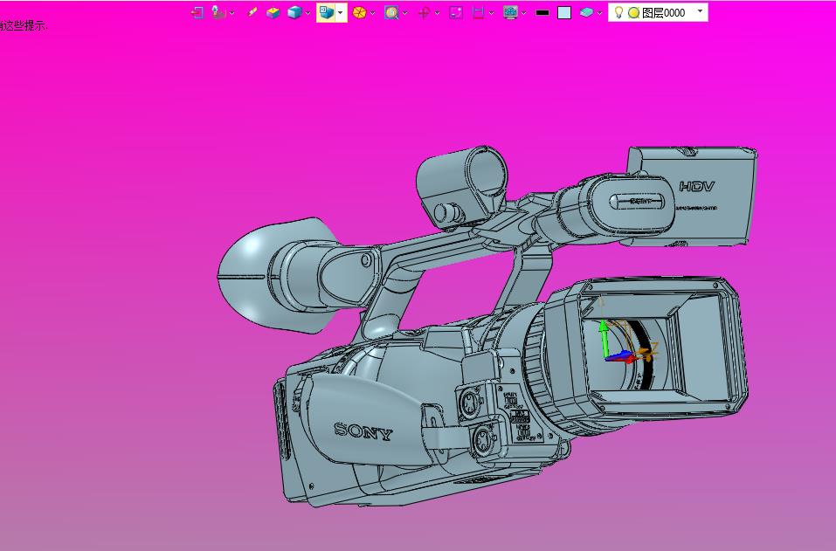Click the lamp-and-plane display icon
Image resolution: width=836 pixels, height=551 pixels.
coord(218,12)
